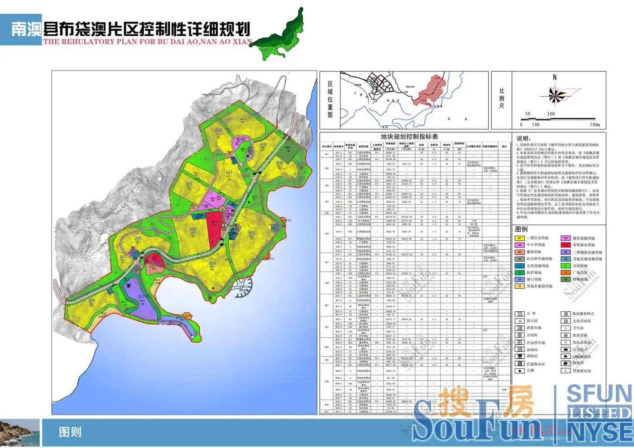The height and width of the screenshot is (448, 634).
Task: Click the 消防站 symbol icon in the legend
Action: 519,356
